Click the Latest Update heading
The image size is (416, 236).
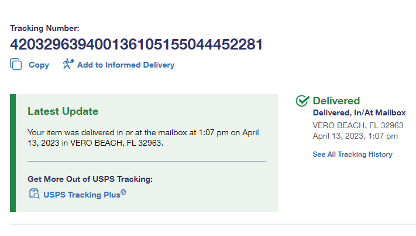(63, 111)
